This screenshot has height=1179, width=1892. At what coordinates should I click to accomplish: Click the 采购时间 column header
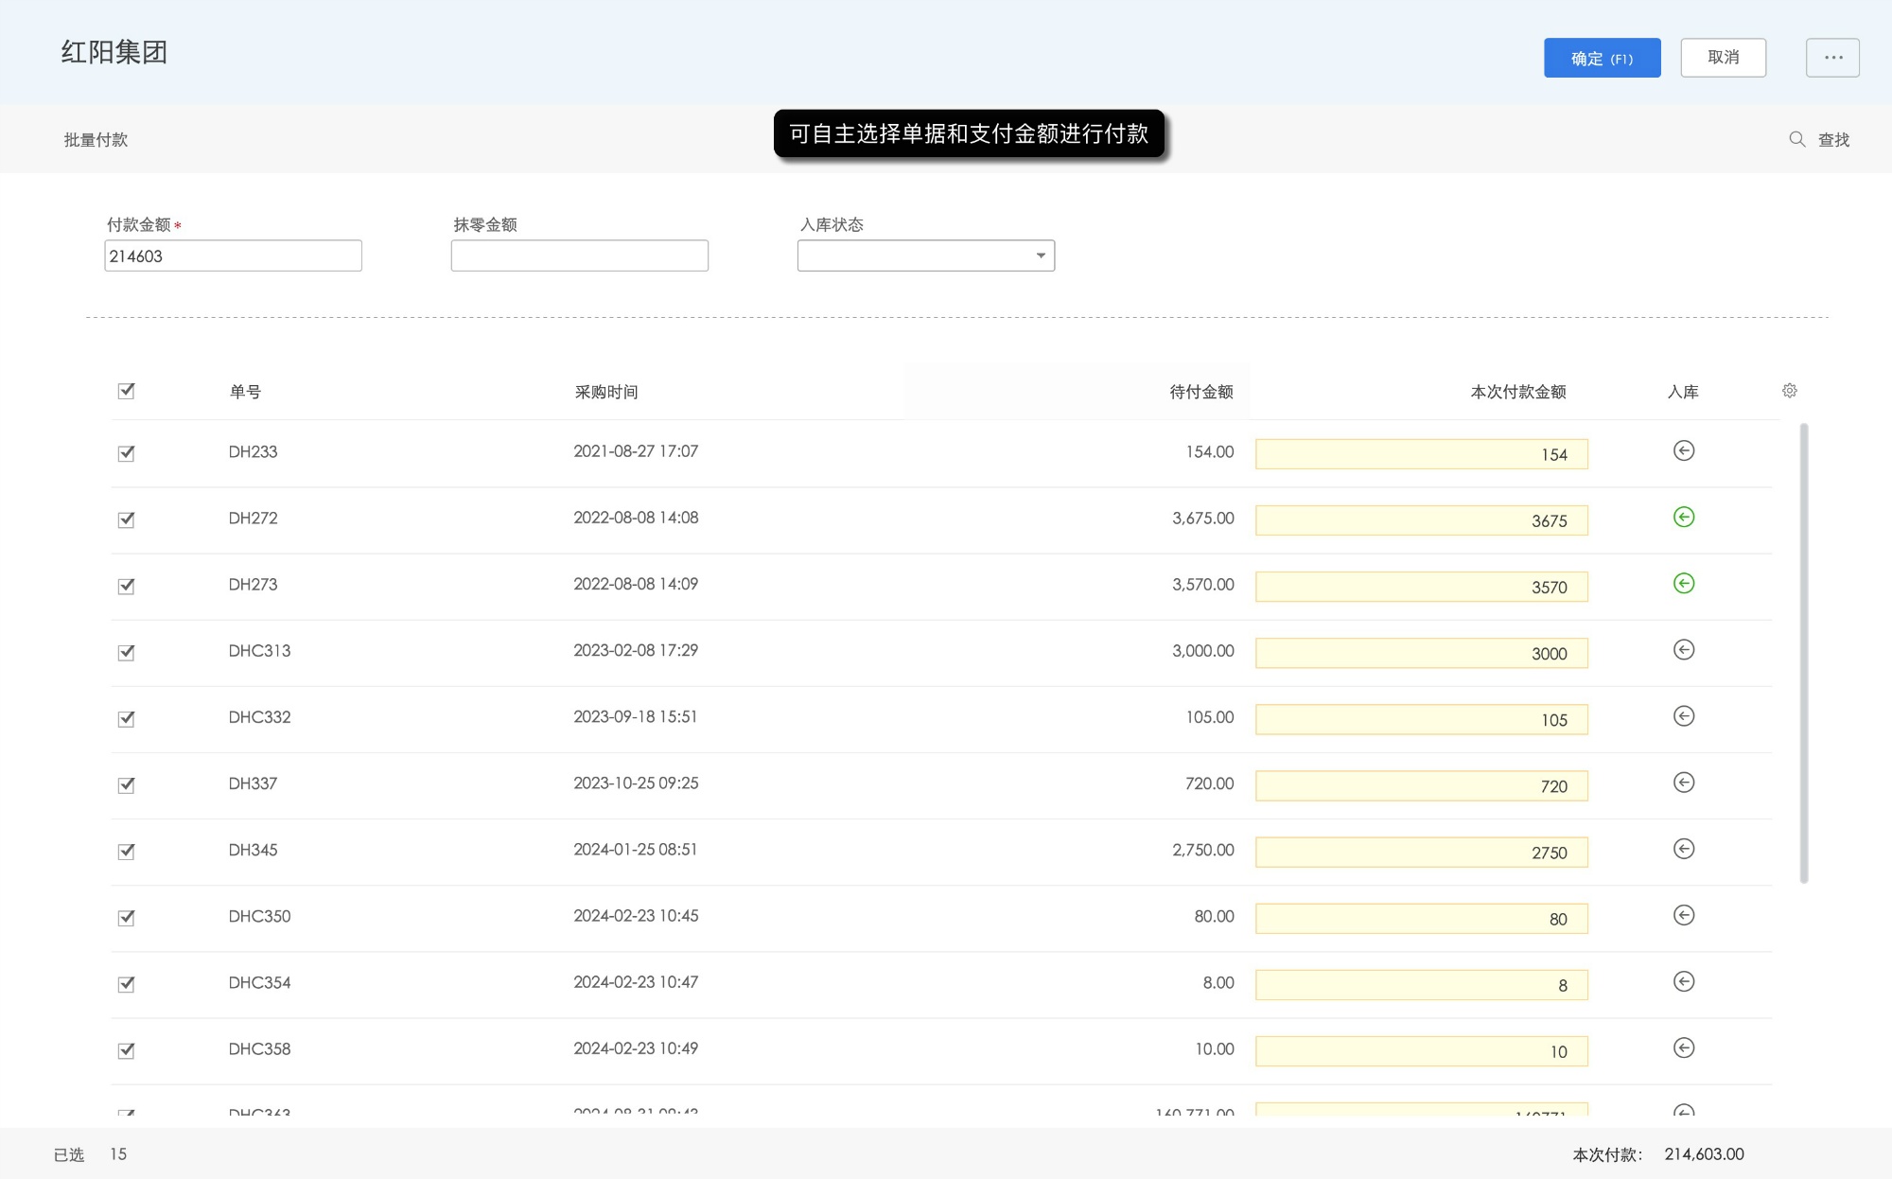click(605, 392)
